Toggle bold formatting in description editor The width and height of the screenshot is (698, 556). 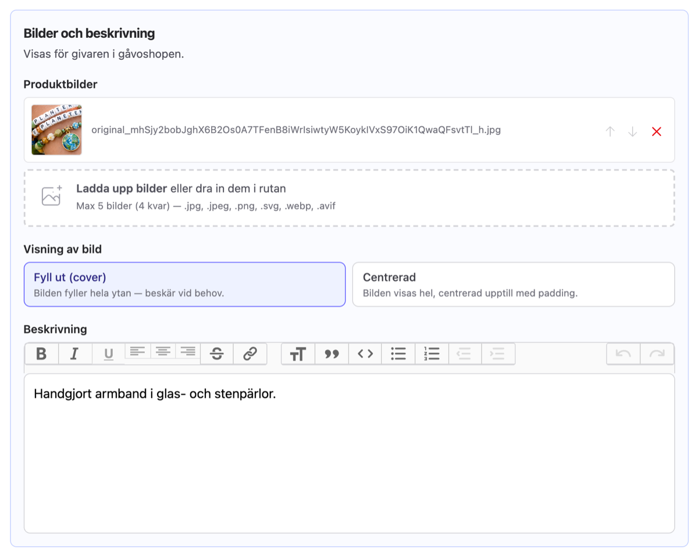(41, 354)
